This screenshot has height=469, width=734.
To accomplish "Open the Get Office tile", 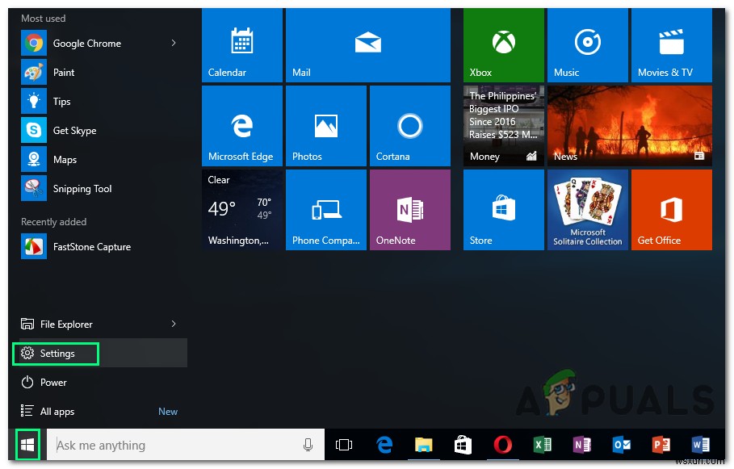I will tap(671, 210).
